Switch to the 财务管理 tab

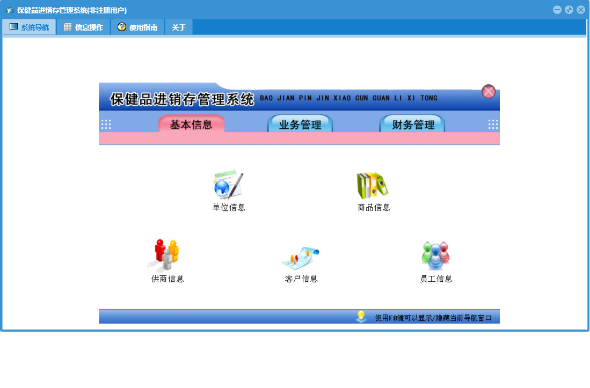coord(412,123)
